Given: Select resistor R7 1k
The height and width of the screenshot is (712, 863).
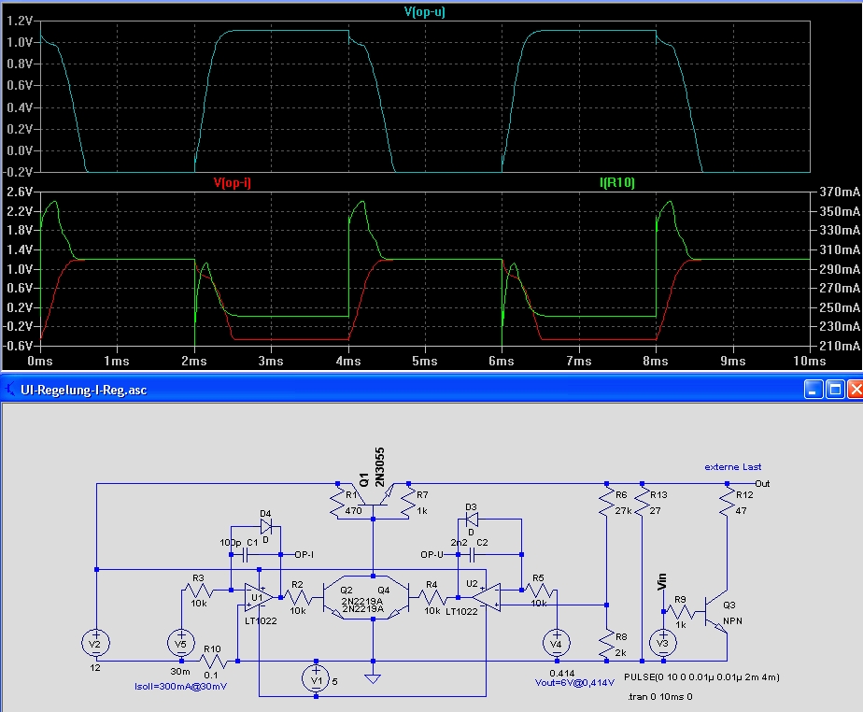Looking at the screenshot, I should 408,501.
